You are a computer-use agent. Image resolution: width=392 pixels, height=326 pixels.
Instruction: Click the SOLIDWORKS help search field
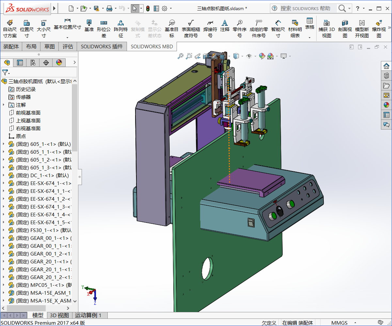click(308, 8)
